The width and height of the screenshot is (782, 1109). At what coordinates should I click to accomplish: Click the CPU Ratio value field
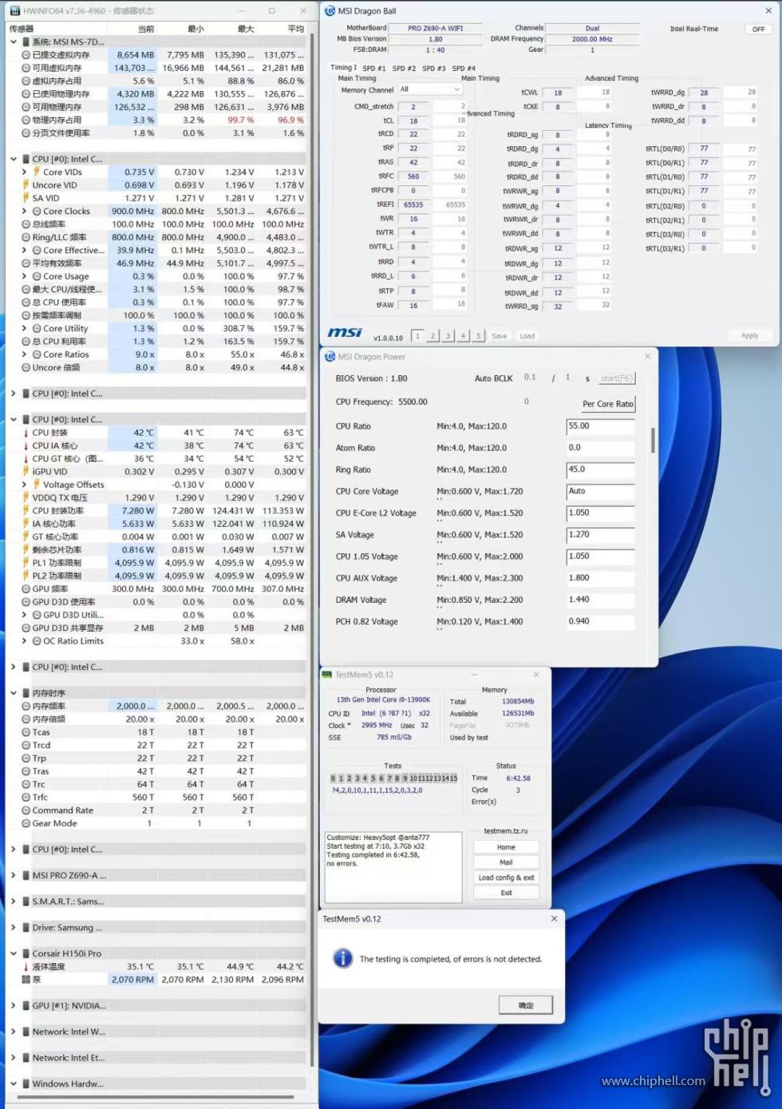(x=600, y=426)
